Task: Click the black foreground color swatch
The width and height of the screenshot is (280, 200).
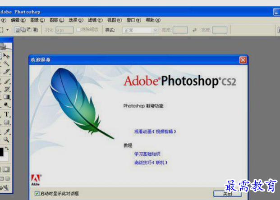Action: point(1,152)
